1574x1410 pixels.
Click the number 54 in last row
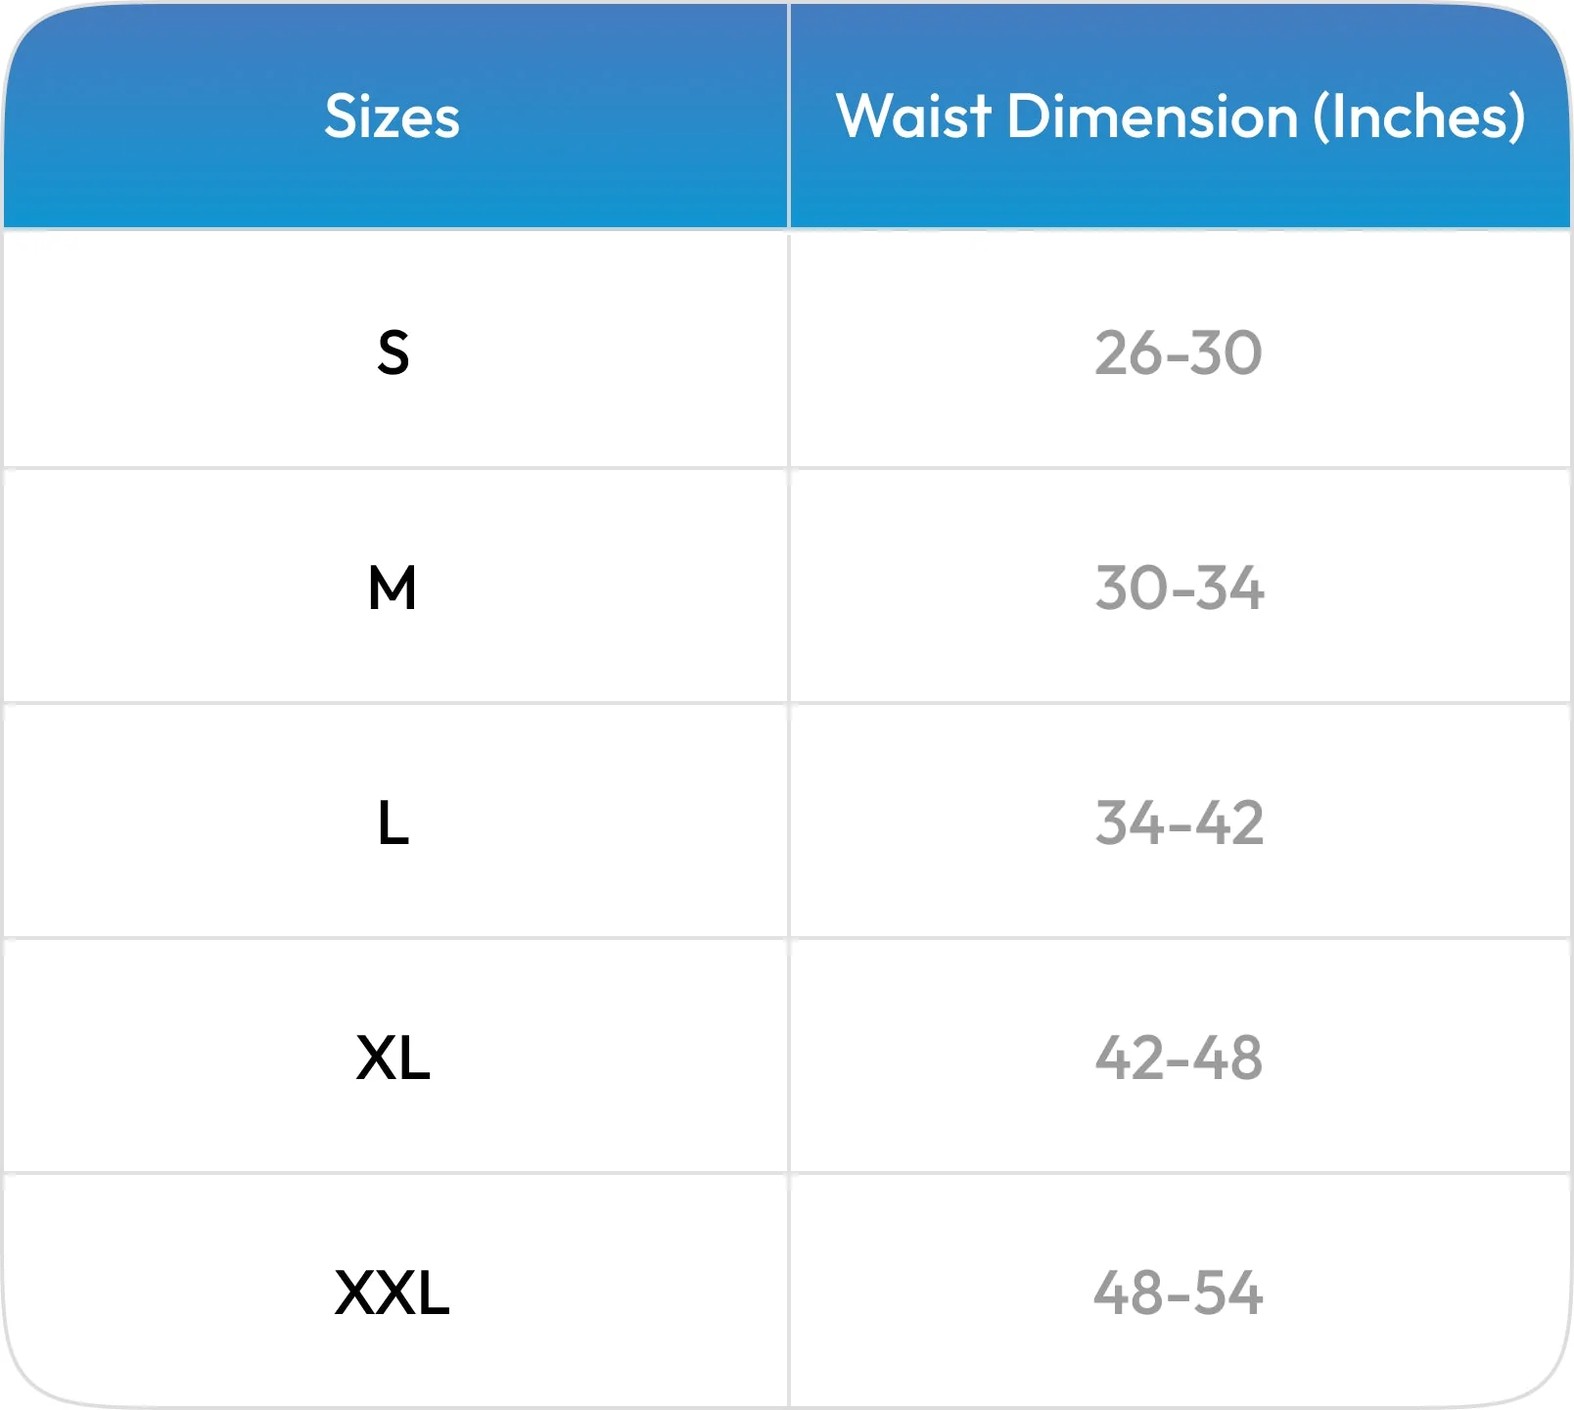tap(1229, 1292)
